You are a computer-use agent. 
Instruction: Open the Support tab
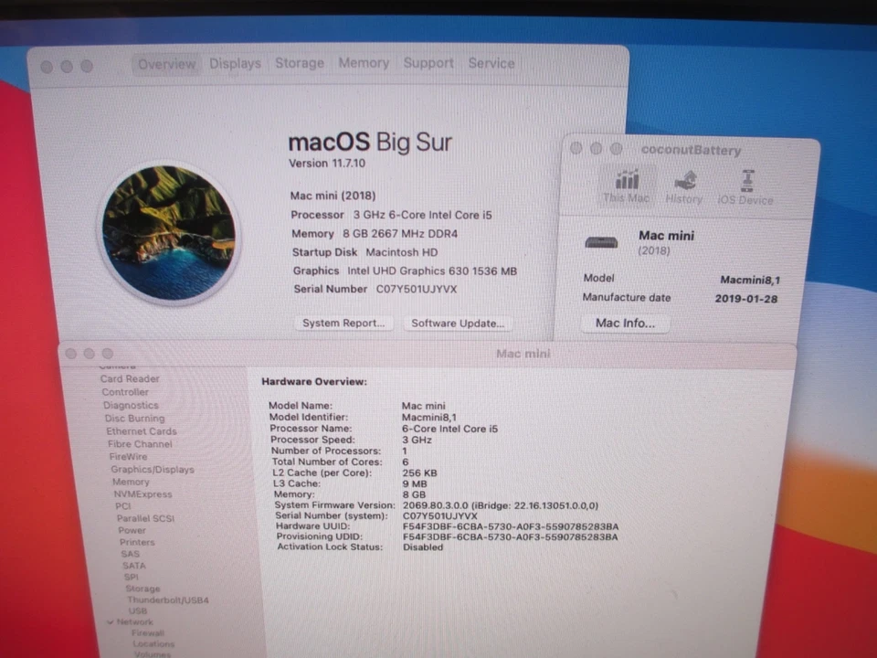pos(428,63)
